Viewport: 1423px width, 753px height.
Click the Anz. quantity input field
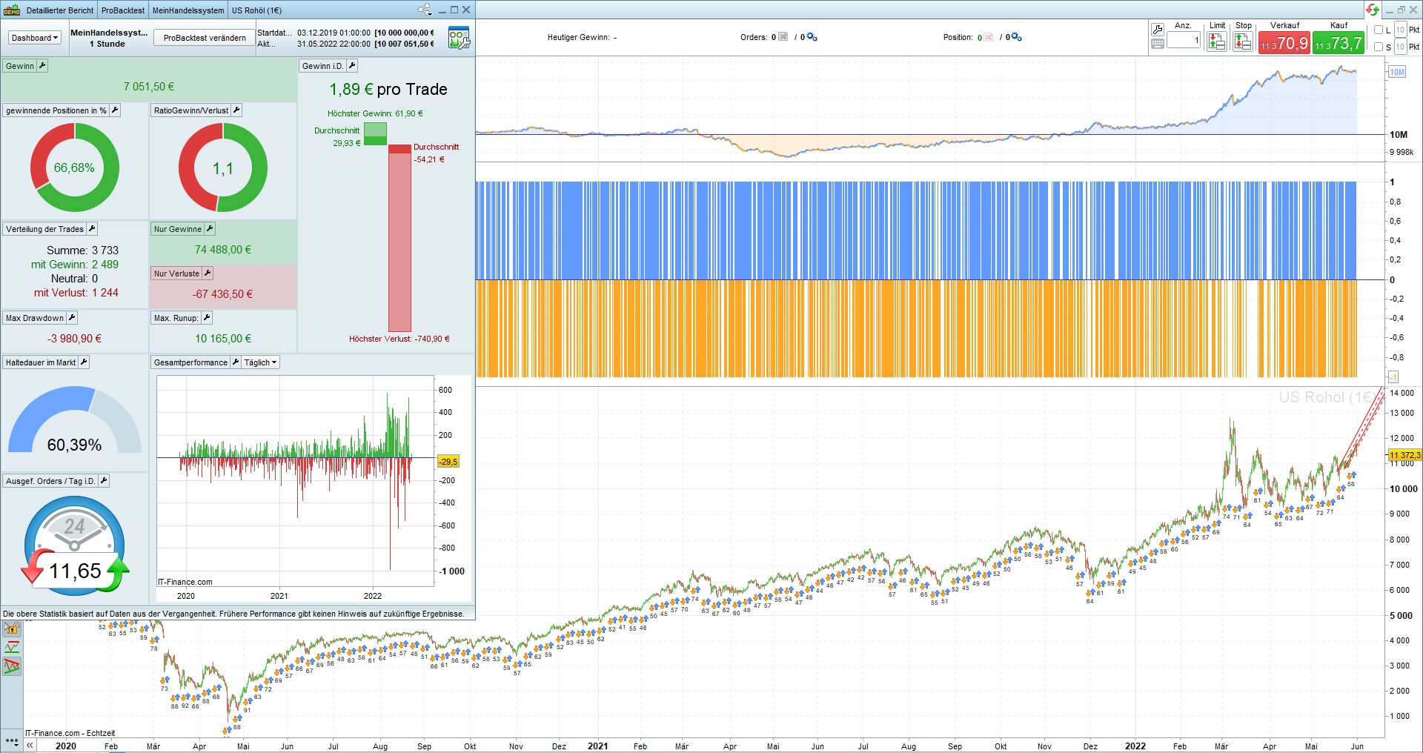(x=1183, y=41)
